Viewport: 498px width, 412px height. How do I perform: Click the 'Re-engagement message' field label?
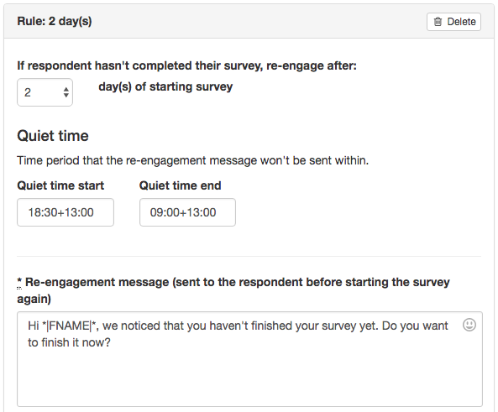233,290
